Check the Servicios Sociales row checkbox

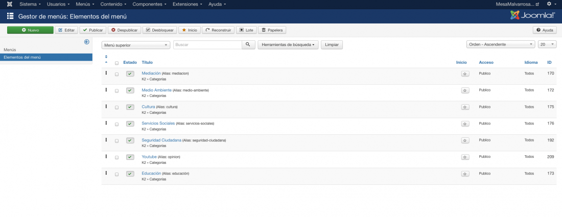pyautogui.click(x=116, y=124)
